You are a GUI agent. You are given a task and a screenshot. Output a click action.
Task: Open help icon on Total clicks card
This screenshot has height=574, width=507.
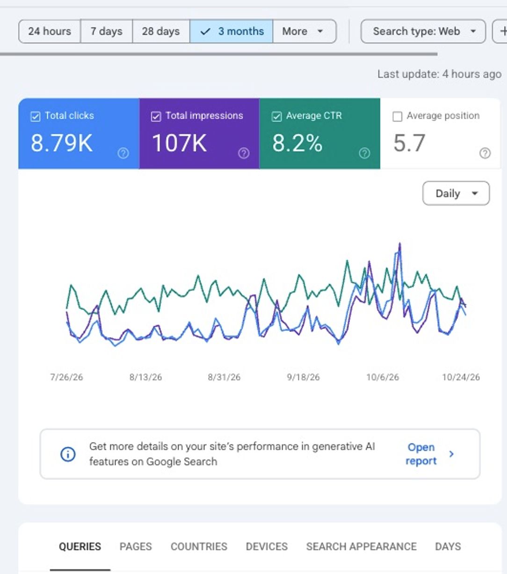point(123,153)
